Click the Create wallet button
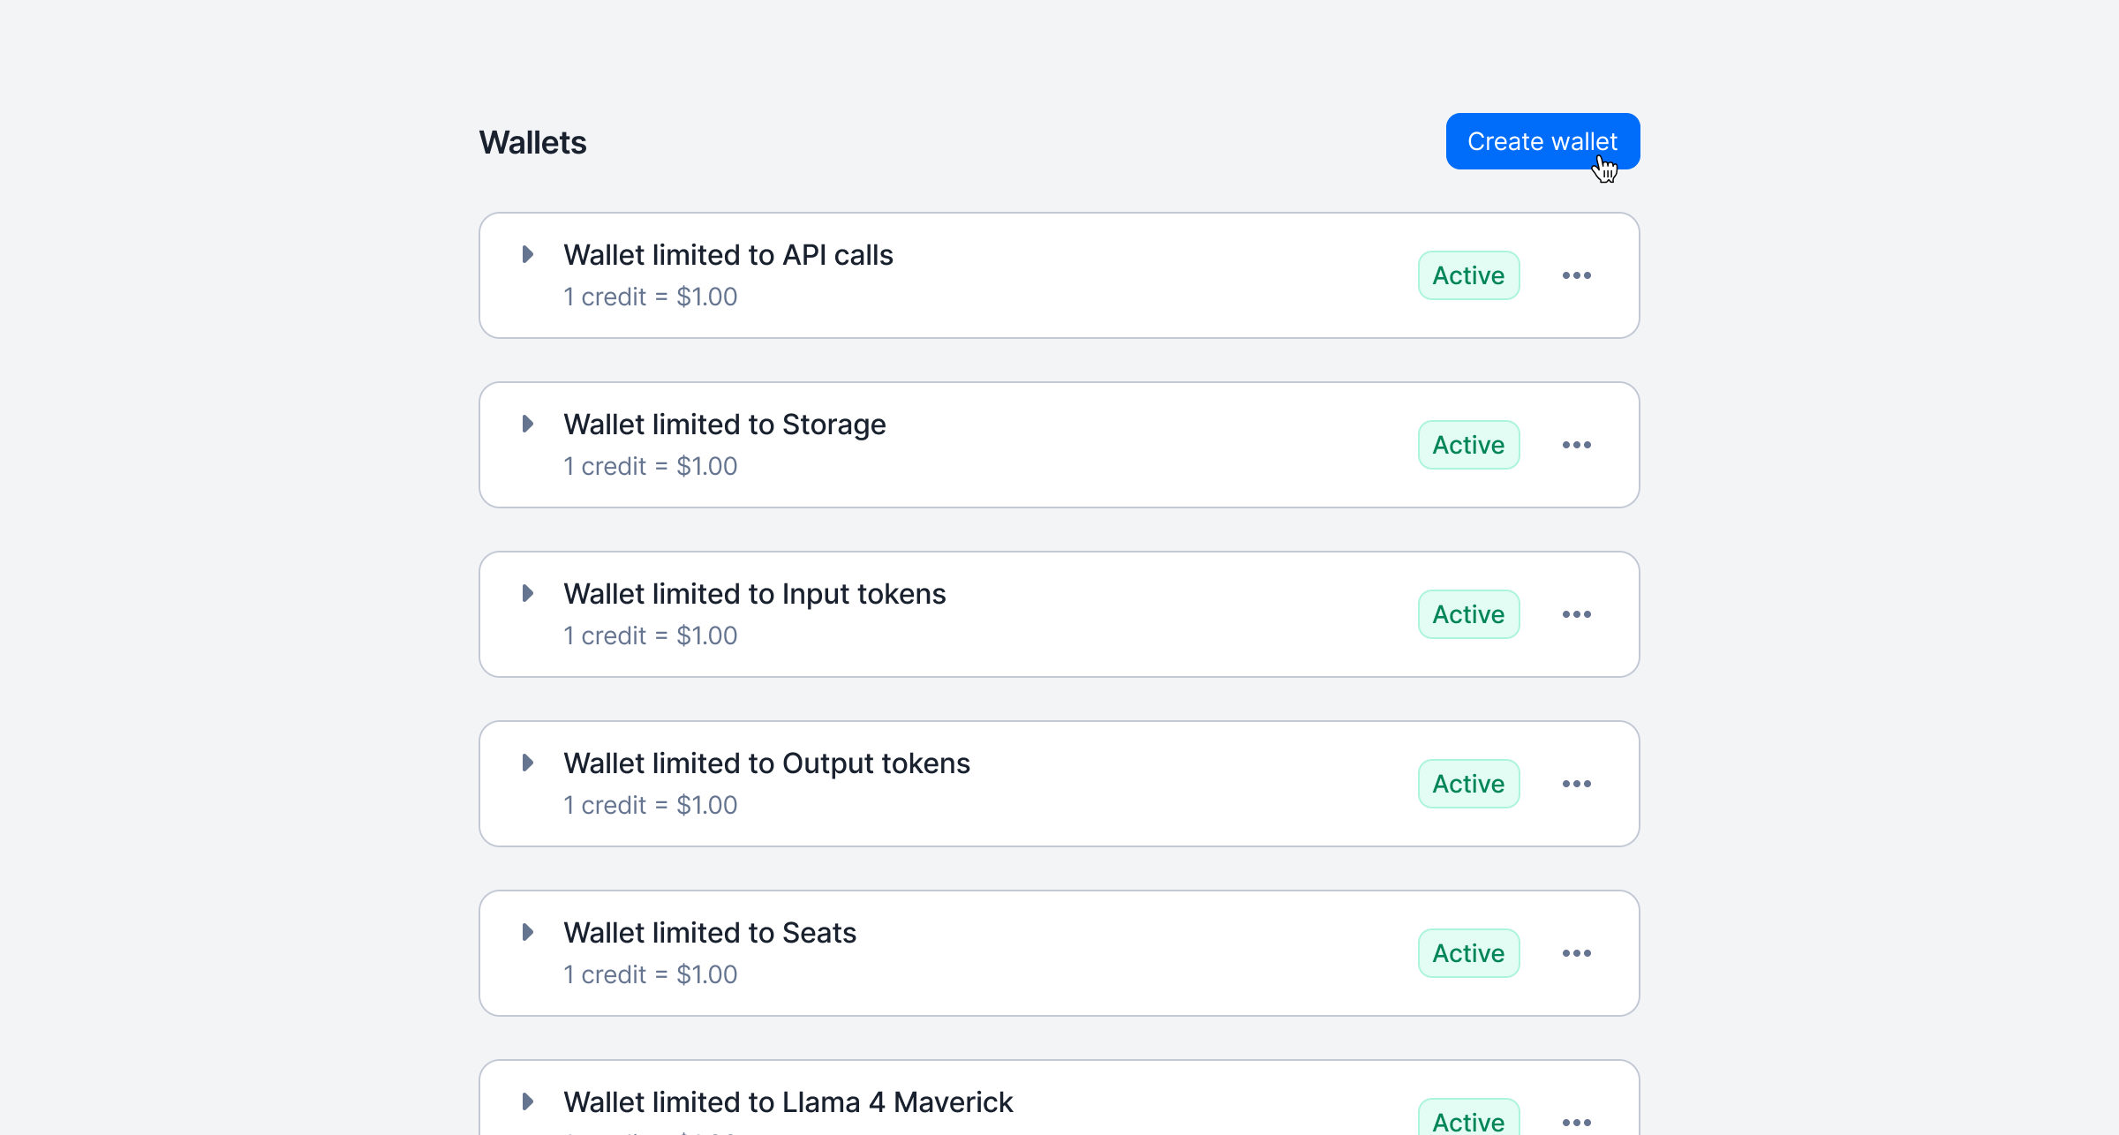The image size is (2119, 1135). coord(1542,141)
